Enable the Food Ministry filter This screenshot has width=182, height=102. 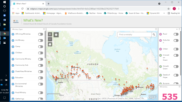[x=40, y=93]
